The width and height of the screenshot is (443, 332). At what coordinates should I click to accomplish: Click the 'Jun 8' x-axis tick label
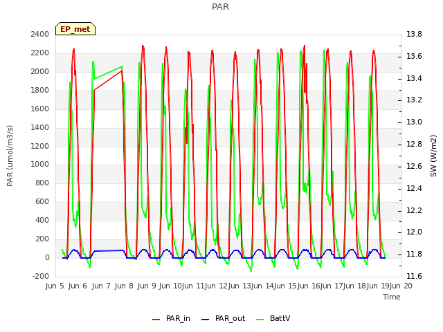124,286
